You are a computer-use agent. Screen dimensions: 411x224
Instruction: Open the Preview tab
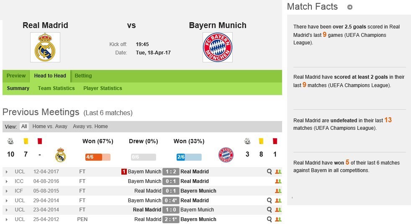(16, 76)
